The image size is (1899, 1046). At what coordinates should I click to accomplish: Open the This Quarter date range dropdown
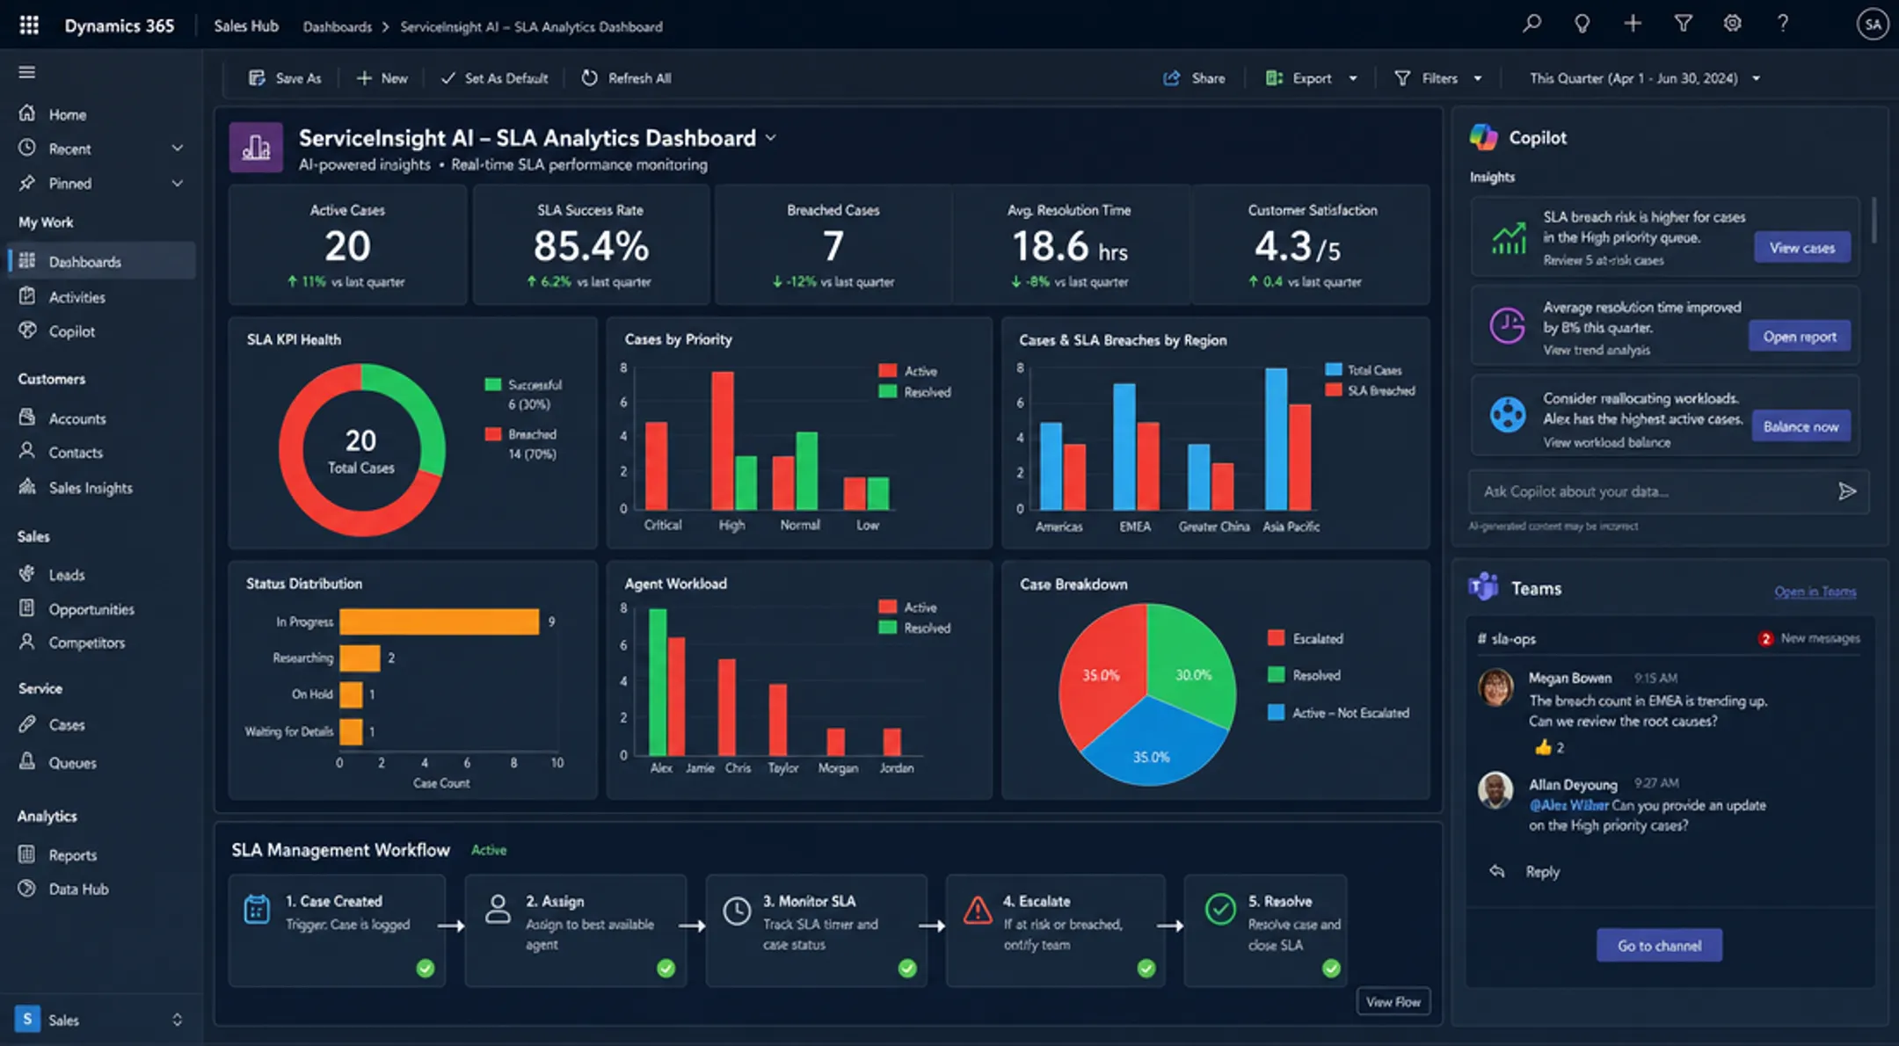[1645, 78]
